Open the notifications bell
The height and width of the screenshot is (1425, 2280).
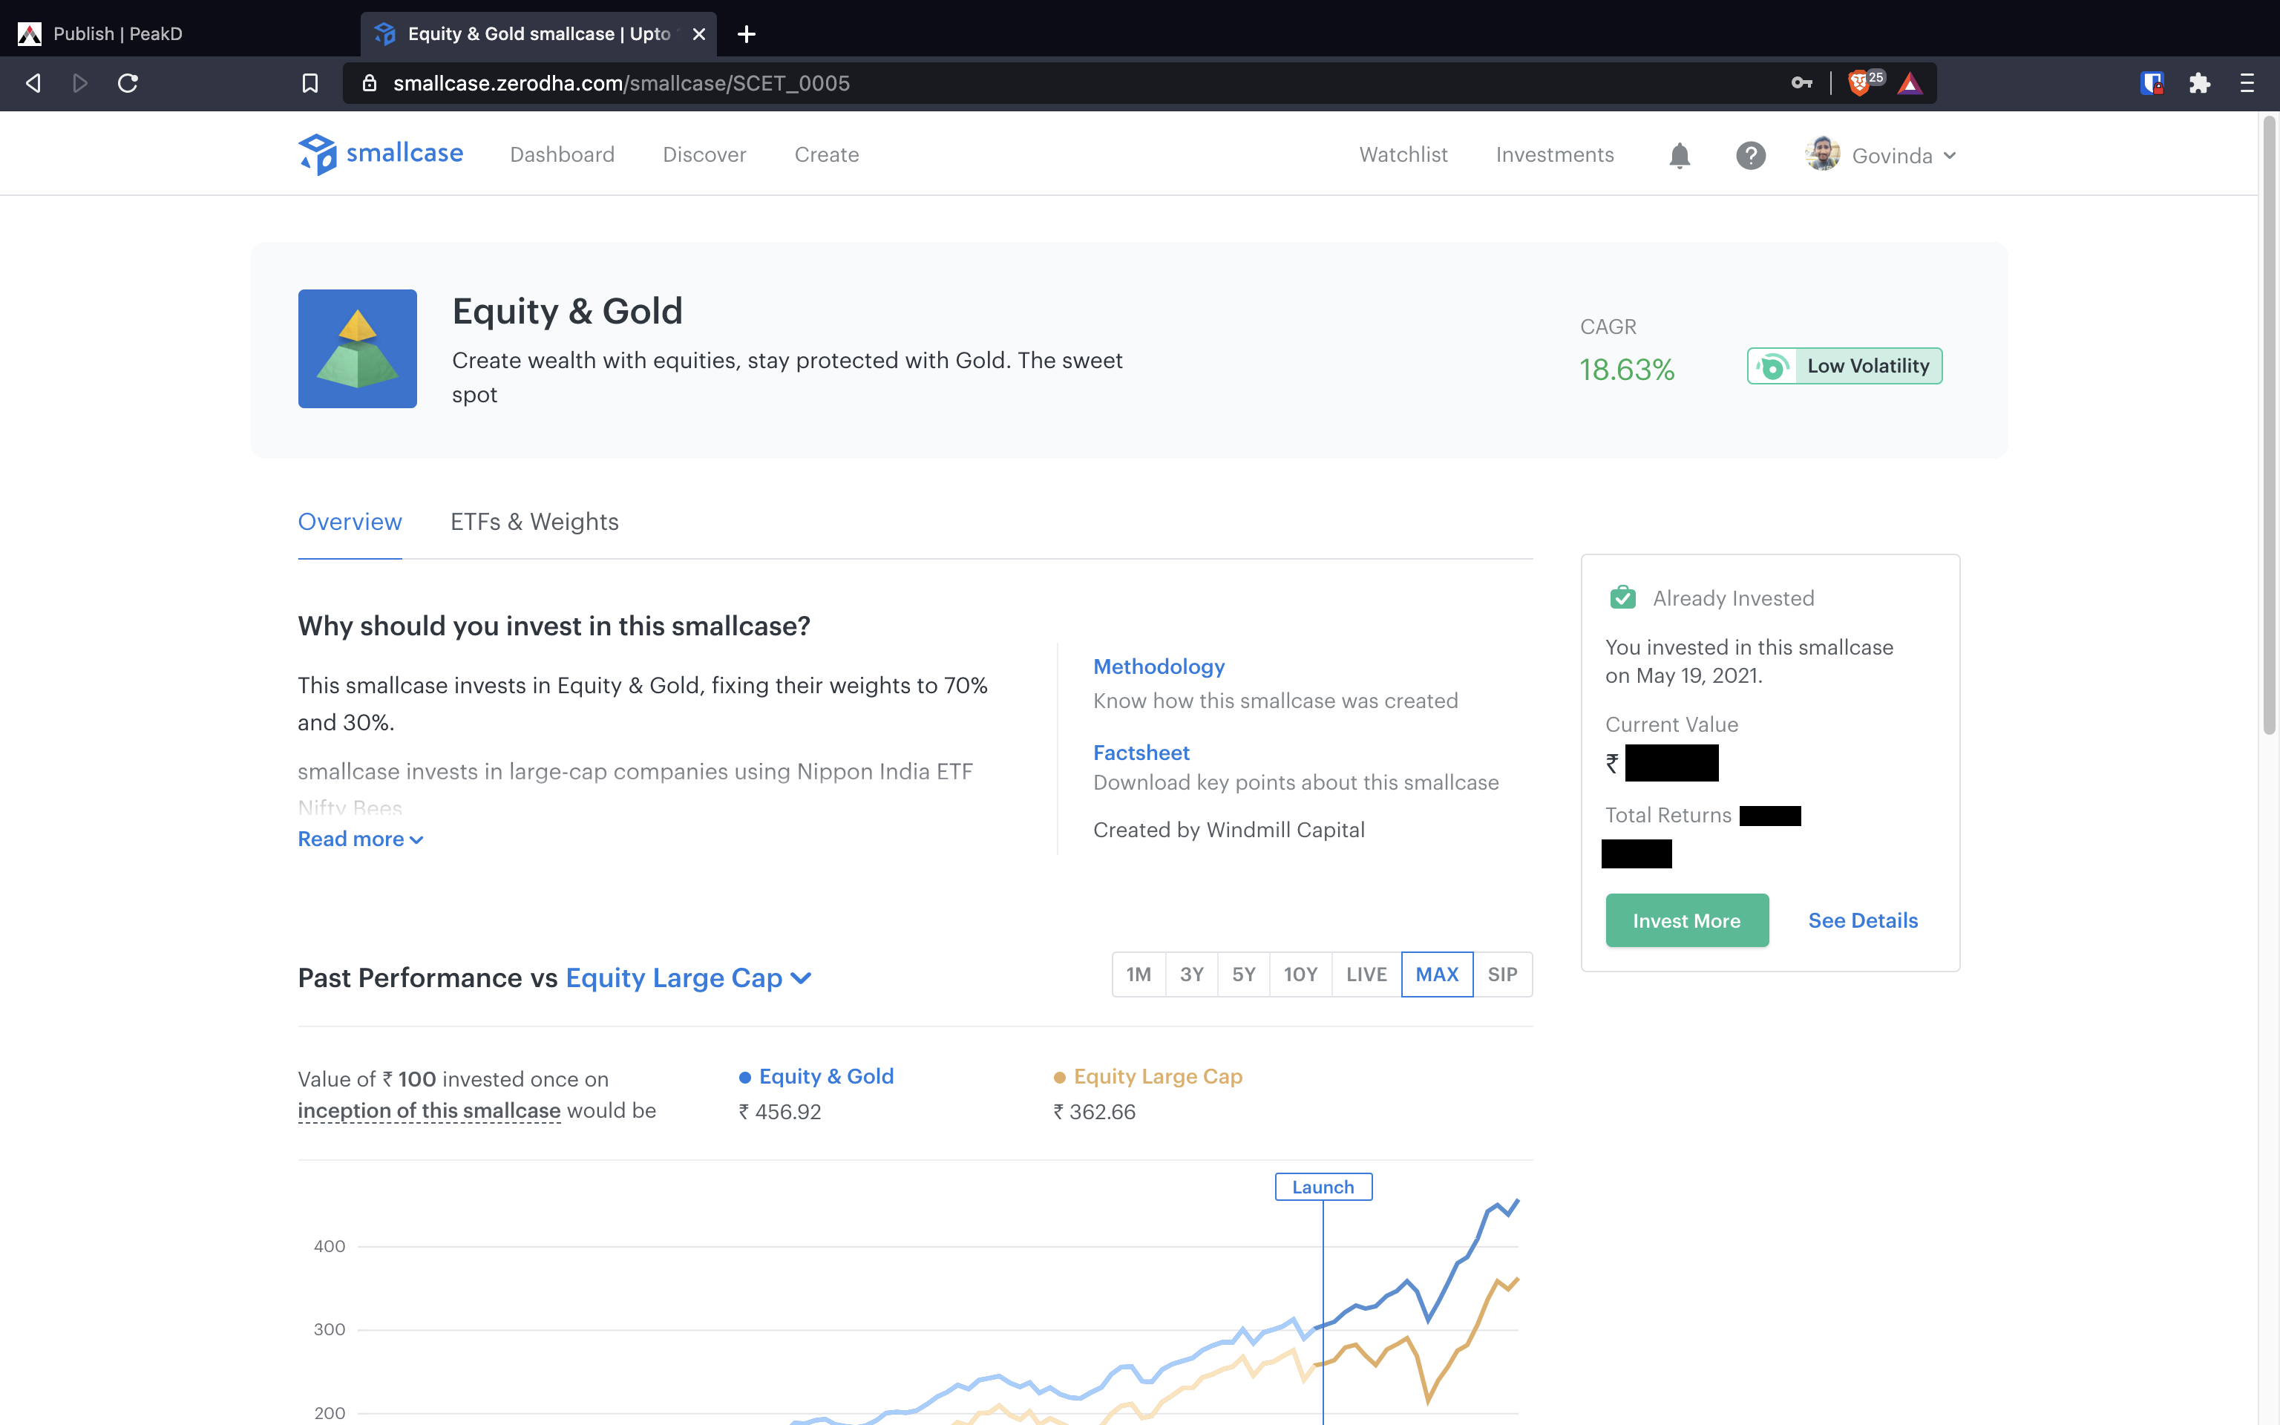[x=1679, y=156]
